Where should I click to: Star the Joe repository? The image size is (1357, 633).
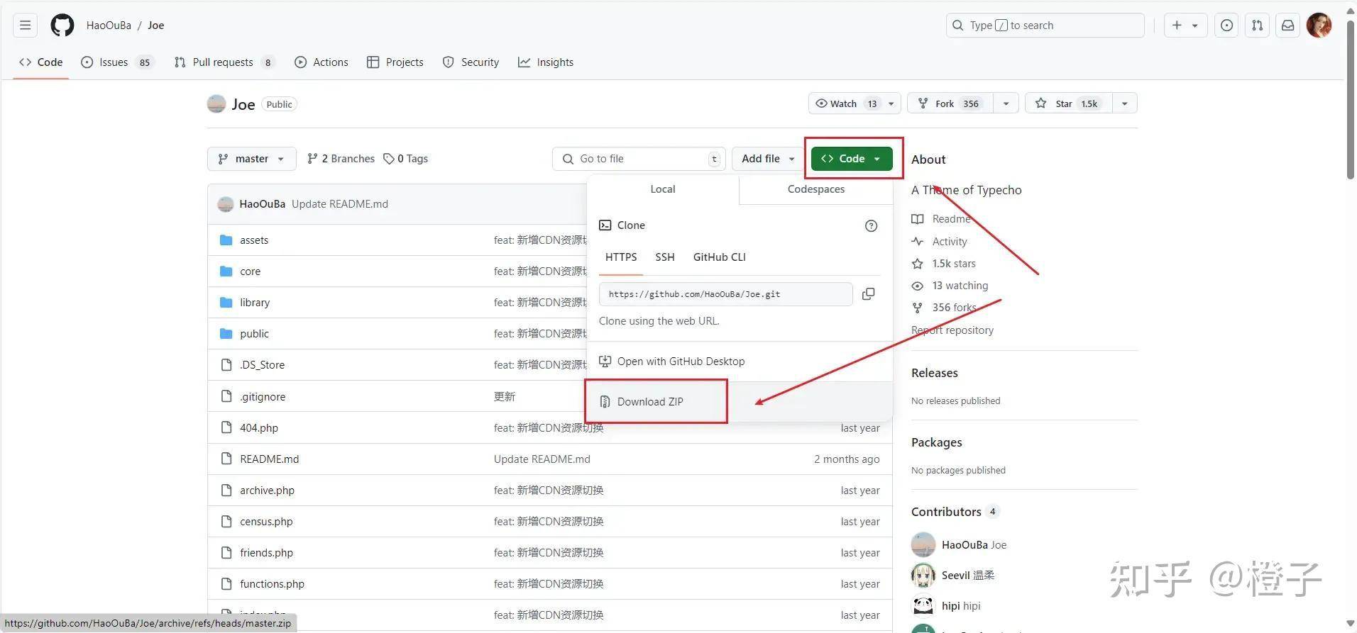pos(1069,103)
